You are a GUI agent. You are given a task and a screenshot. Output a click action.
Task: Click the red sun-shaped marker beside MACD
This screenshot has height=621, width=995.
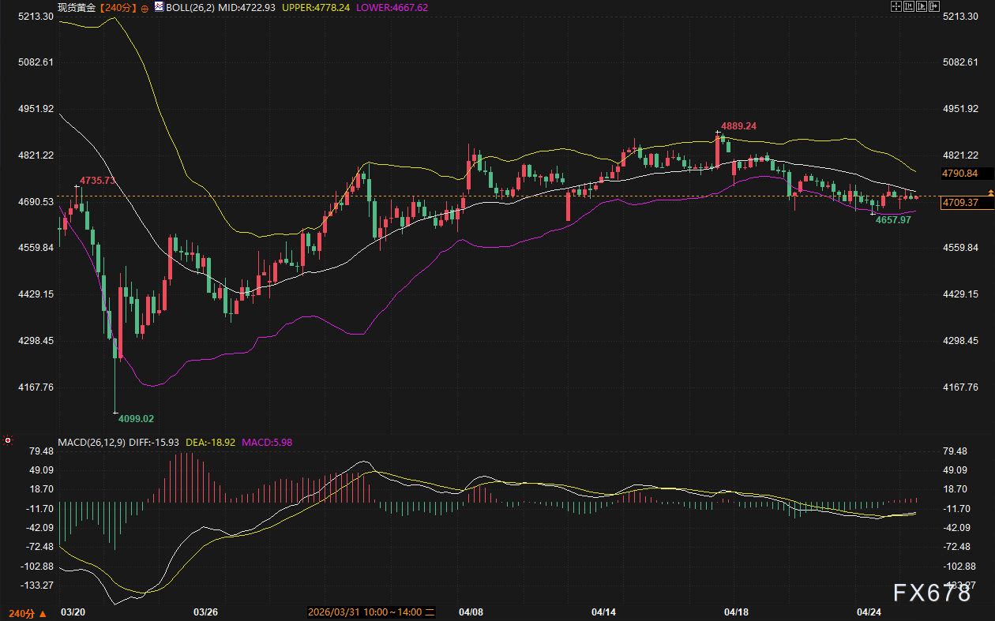tap(7, 440)
